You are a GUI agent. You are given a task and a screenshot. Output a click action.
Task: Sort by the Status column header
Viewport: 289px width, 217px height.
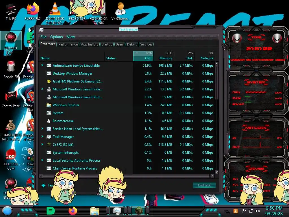tap(119, 56)
